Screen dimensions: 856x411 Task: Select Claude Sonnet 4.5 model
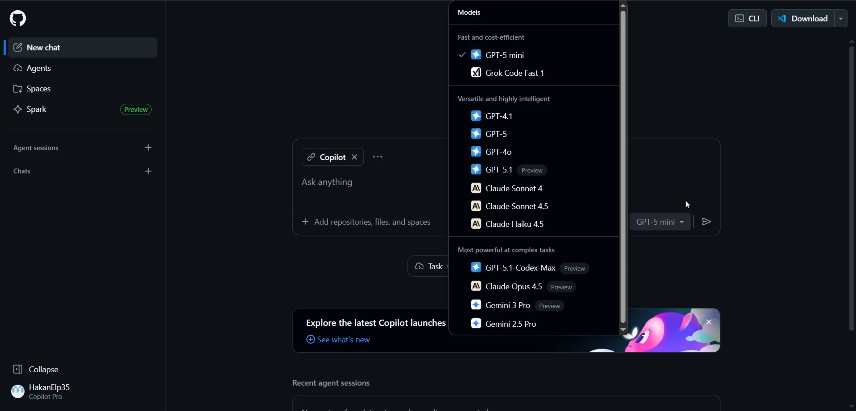tap(534, 206)
